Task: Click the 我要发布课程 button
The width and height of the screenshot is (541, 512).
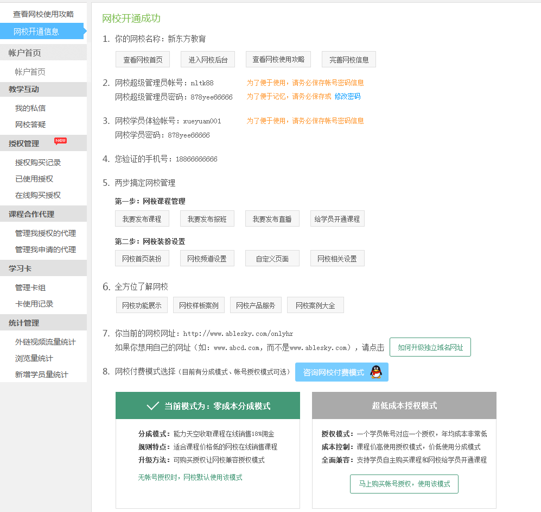Action: (x=142, y=218)
